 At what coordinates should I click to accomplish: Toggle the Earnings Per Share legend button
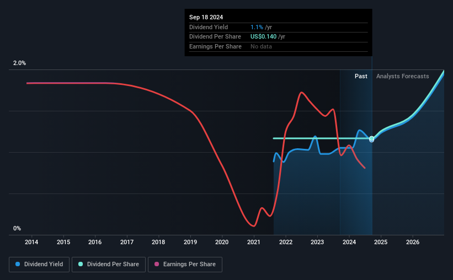point(185,265)
